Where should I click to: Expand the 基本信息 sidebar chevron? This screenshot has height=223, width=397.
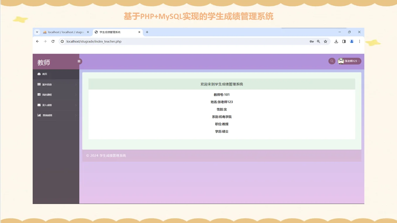coord(76,84)
